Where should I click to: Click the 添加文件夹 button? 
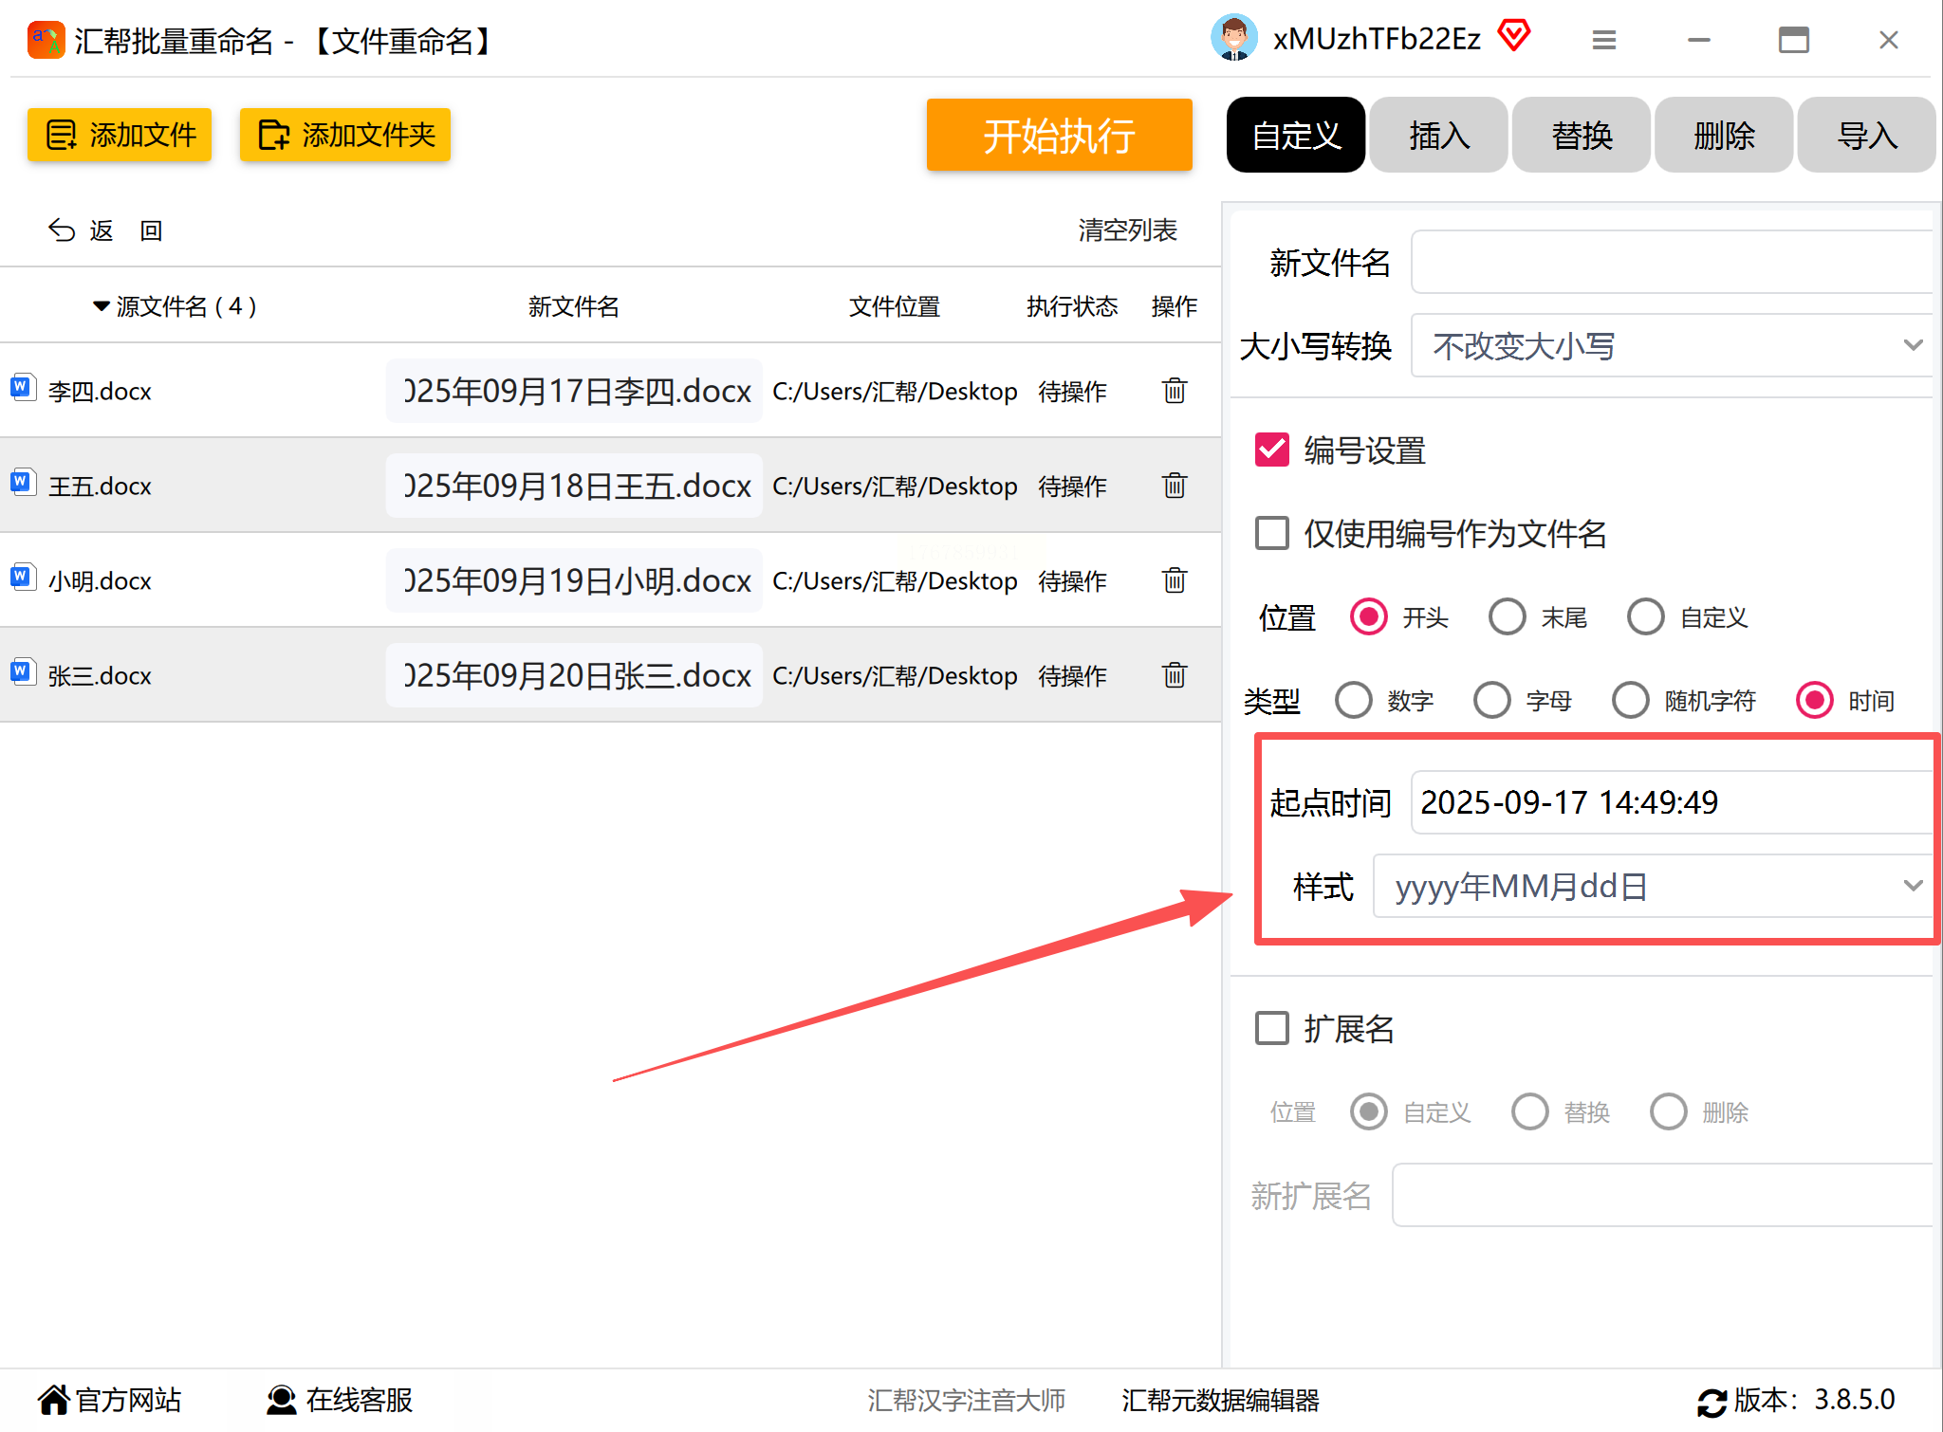pyautogui.click(x=345, y=136)
